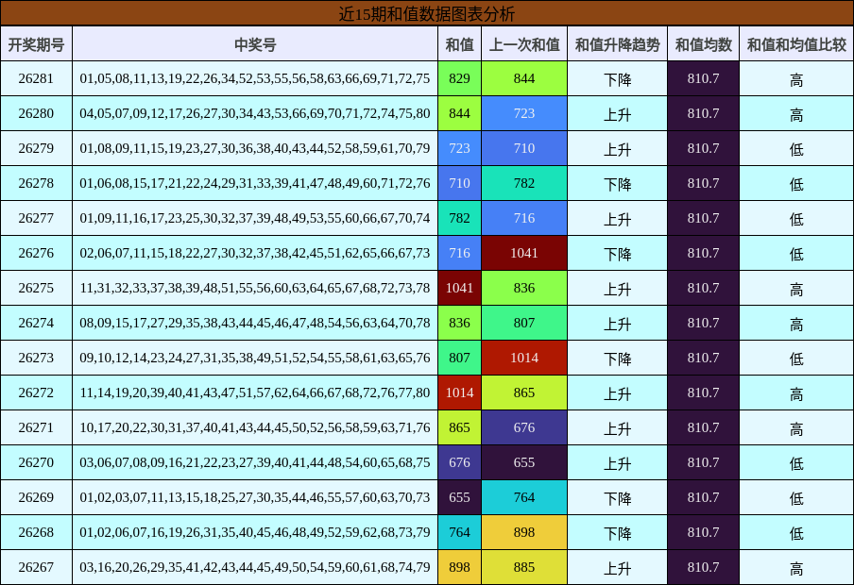Select draw number 26270

[36, 462]
